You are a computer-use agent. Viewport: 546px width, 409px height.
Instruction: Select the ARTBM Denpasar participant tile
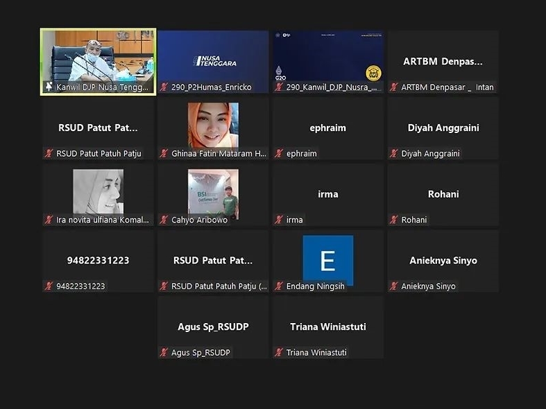(x=443, y=62)
